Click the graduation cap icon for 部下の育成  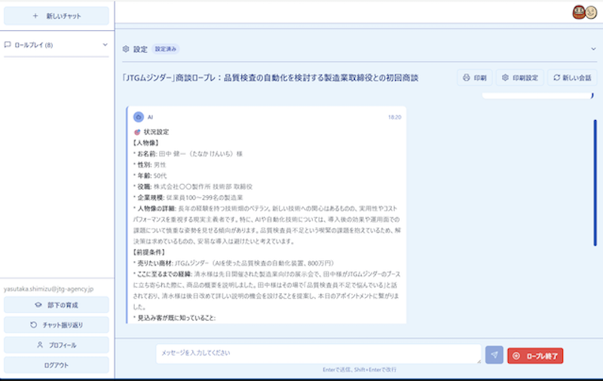(38, 306)
